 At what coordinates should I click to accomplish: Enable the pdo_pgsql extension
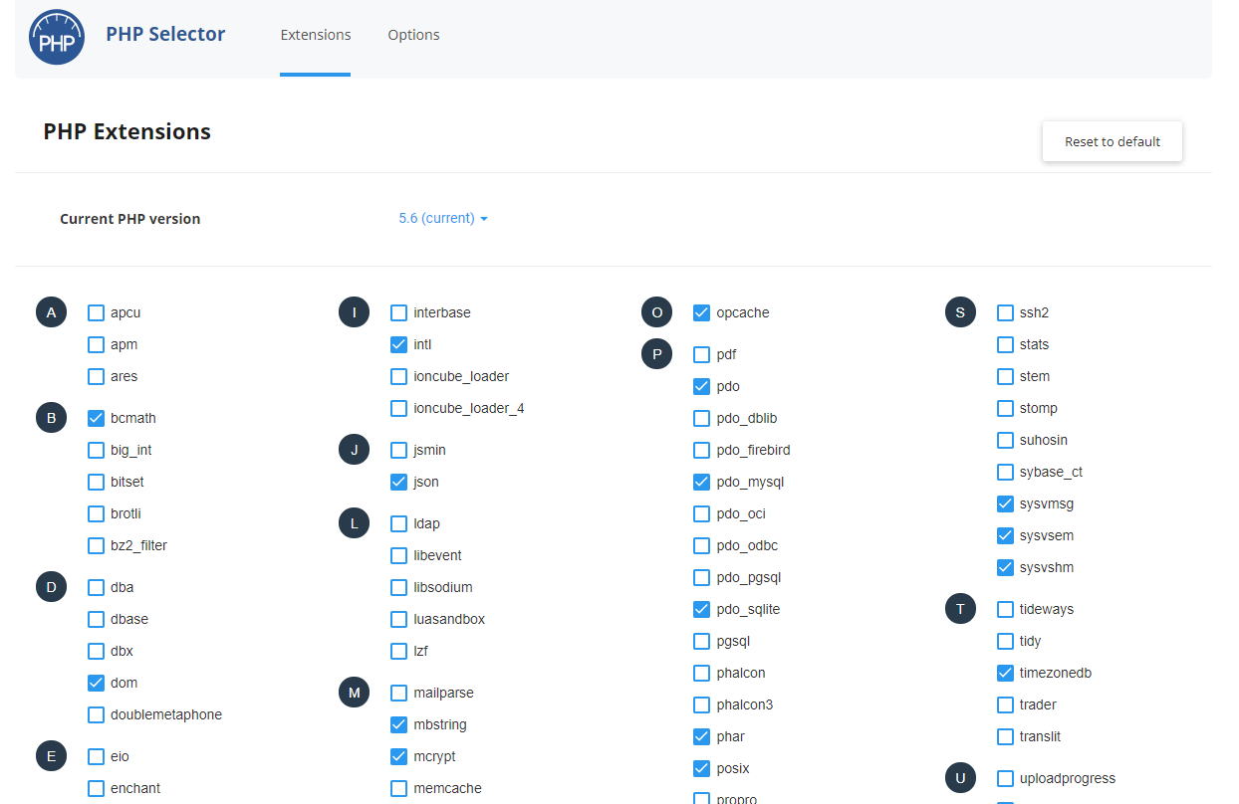pyautogui.click(x=701, y=577)
